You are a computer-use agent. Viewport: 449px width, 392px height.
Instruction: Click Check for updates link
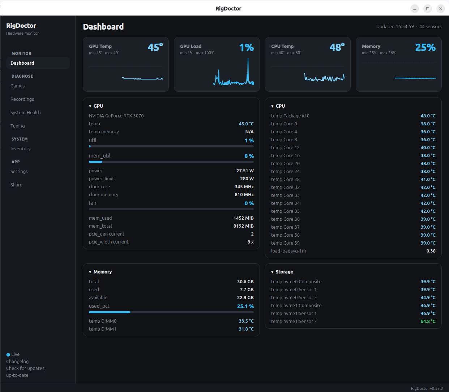point(25,368)
